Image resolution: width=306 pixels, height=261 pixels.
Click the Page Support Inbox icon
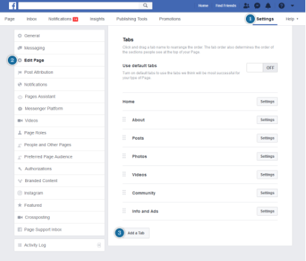pos(20,229)
